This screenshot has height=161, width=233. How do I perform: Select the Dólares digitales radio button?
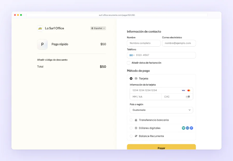(131, 128)
